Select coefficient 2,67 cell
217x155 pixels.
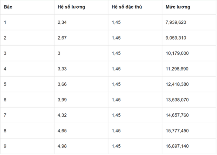[62, 38]
